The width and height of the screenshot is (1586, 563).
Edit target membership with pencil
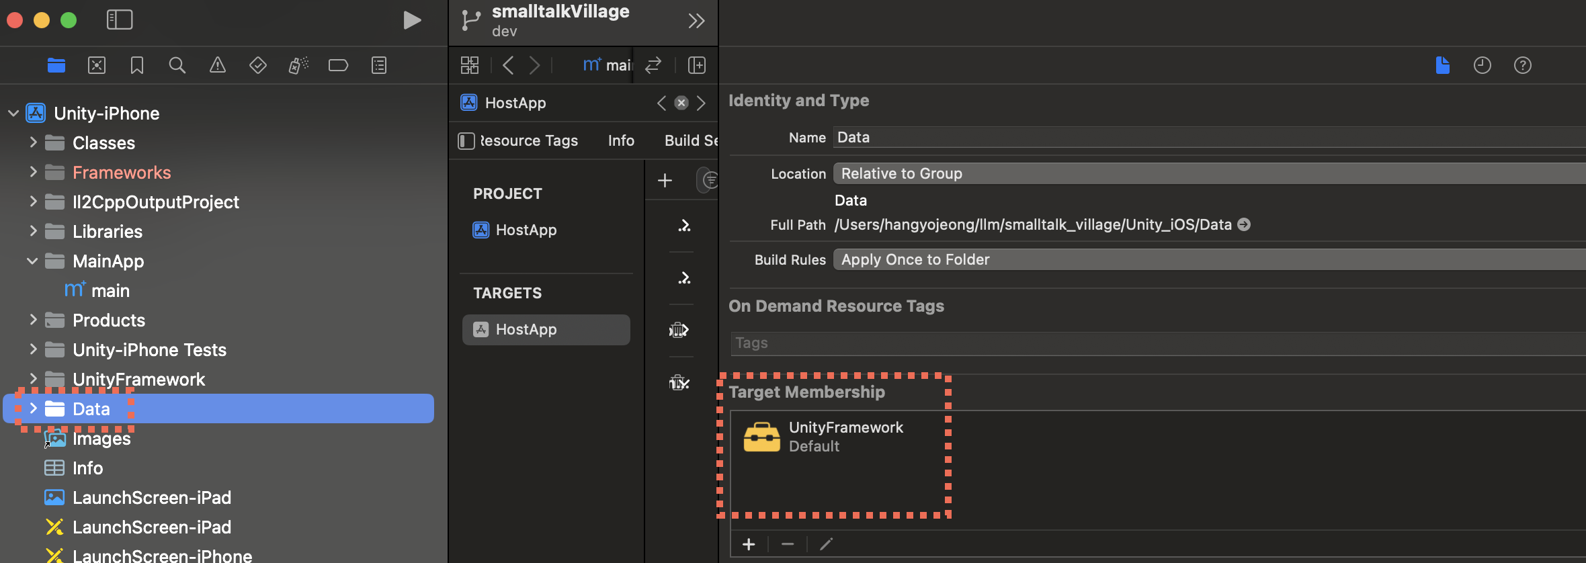pos(826,544)
